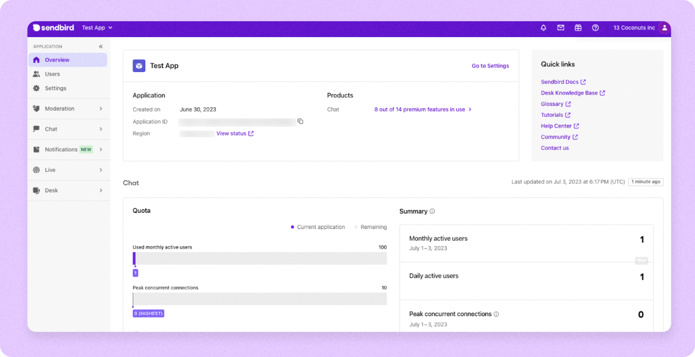Open the mail envelope icon in header

coord(561,28)
